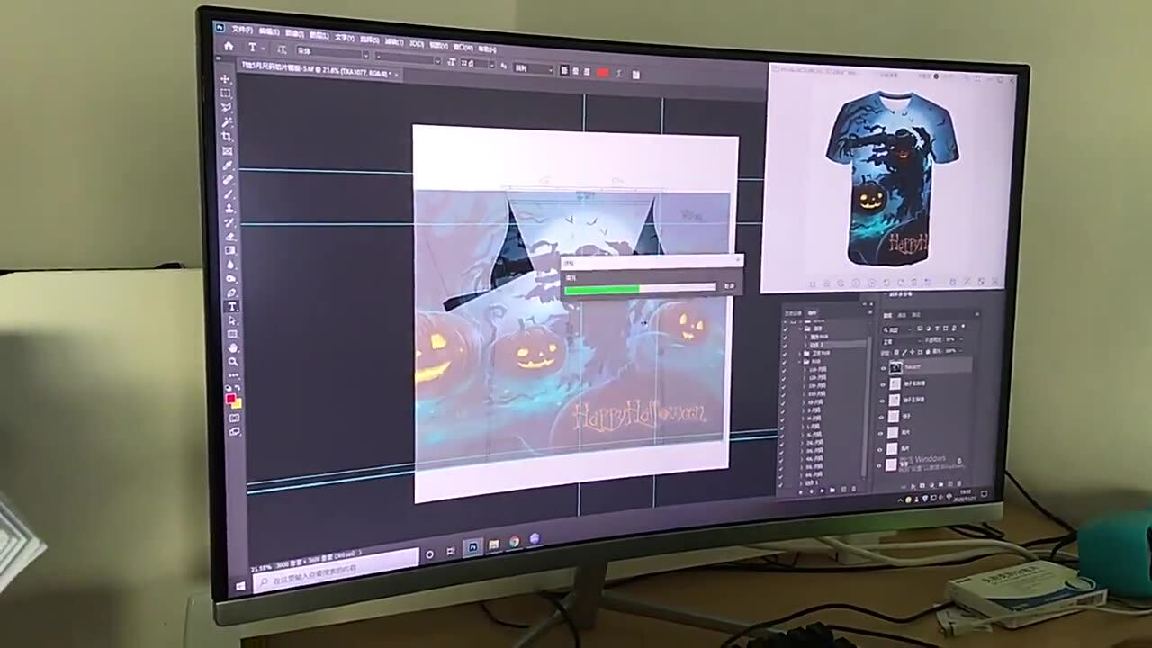The height and width of the screenshot is (648, 1152).
Task: Select the Hand tool
Action: [233, 347]
